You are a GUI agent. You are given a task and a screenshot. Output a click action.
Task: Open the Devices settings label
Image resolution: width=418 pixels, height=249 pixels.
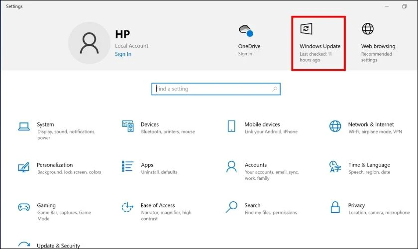pos(150,124)
